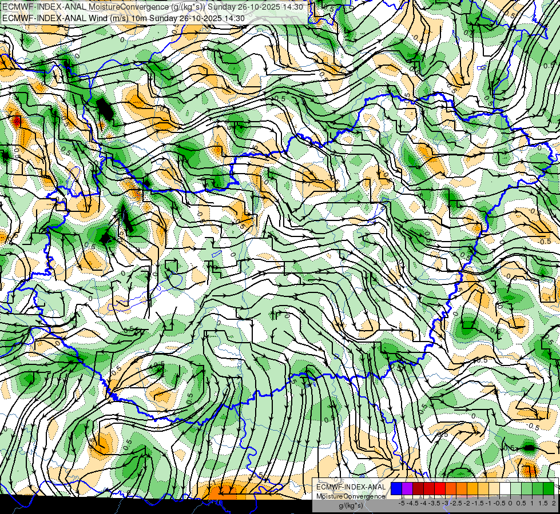Click the '-5' legend tick value
560x514 pixels.
point(402,503)
